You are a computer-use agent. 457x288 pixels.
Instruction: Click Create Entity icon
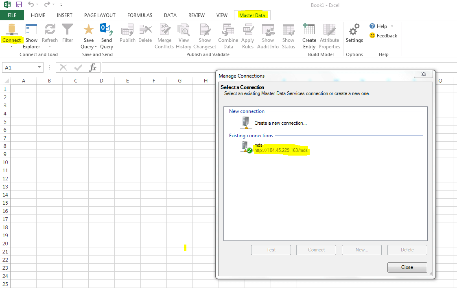tap(309, 29)
